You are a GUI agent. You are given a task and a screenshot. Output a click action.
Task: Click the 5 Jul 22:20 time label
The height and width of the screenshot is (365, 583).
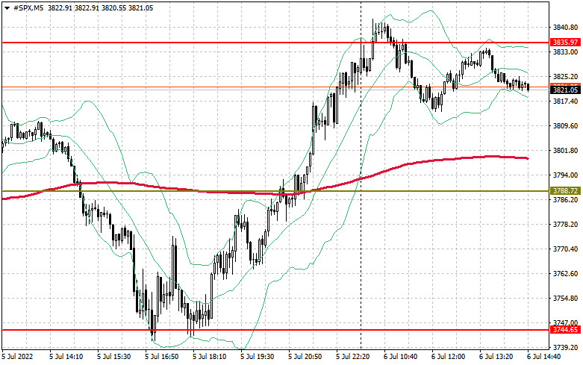tap(353, 357)
